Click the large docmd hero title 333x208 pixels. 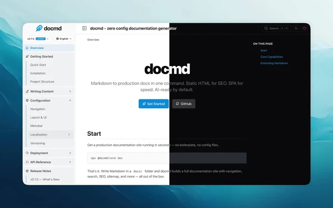(167, 69)
